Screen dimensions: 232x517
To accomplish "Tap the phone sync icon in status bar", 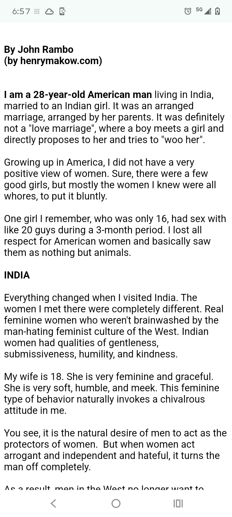I will click(x=63, y=12).
